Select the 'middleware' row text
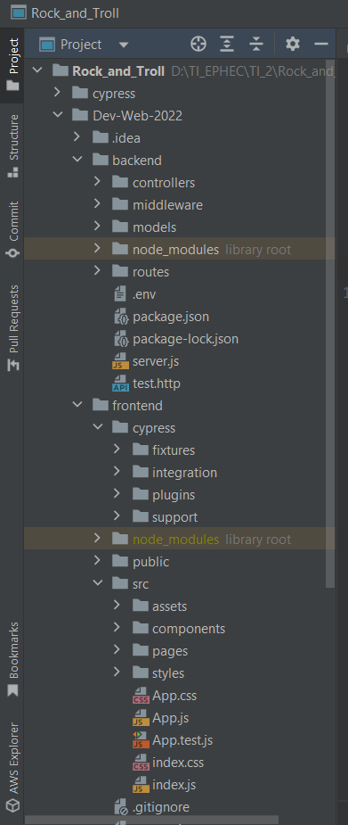 (x=168, y=204)
